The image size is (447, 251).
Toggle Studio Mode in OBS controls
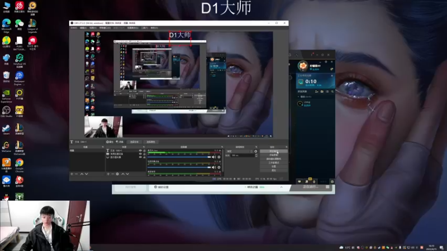[274, 163]
